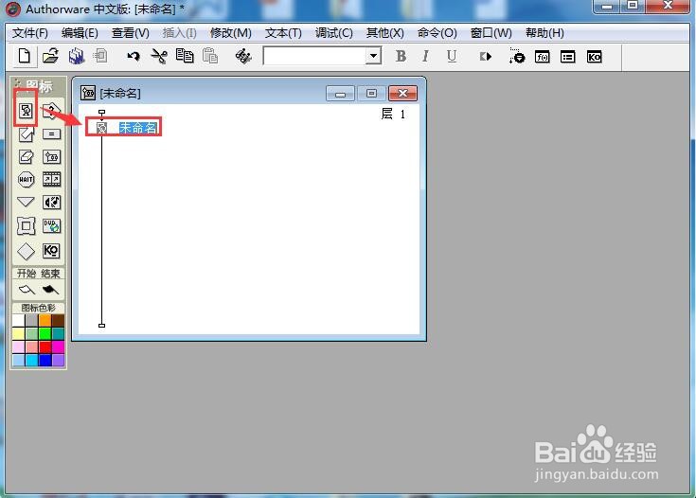696x498 pixels.
Task: Choose the yellow icon color swatch
Action: pos(19,333)
